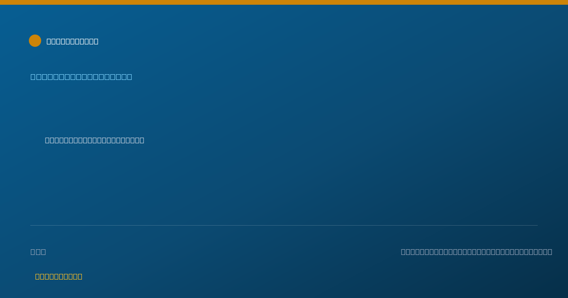Click the orange circle logo icon
The width and height of the screenshot is (568, 298).
[35, 41]
